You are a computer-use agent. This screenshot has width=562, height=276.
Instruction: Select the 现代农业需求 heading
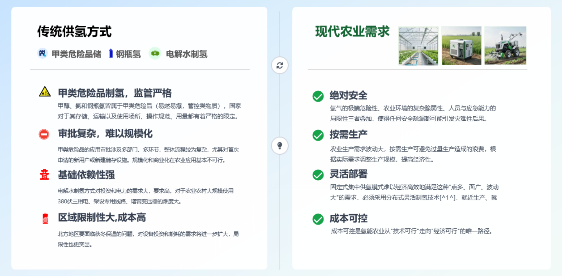[352, 31]
